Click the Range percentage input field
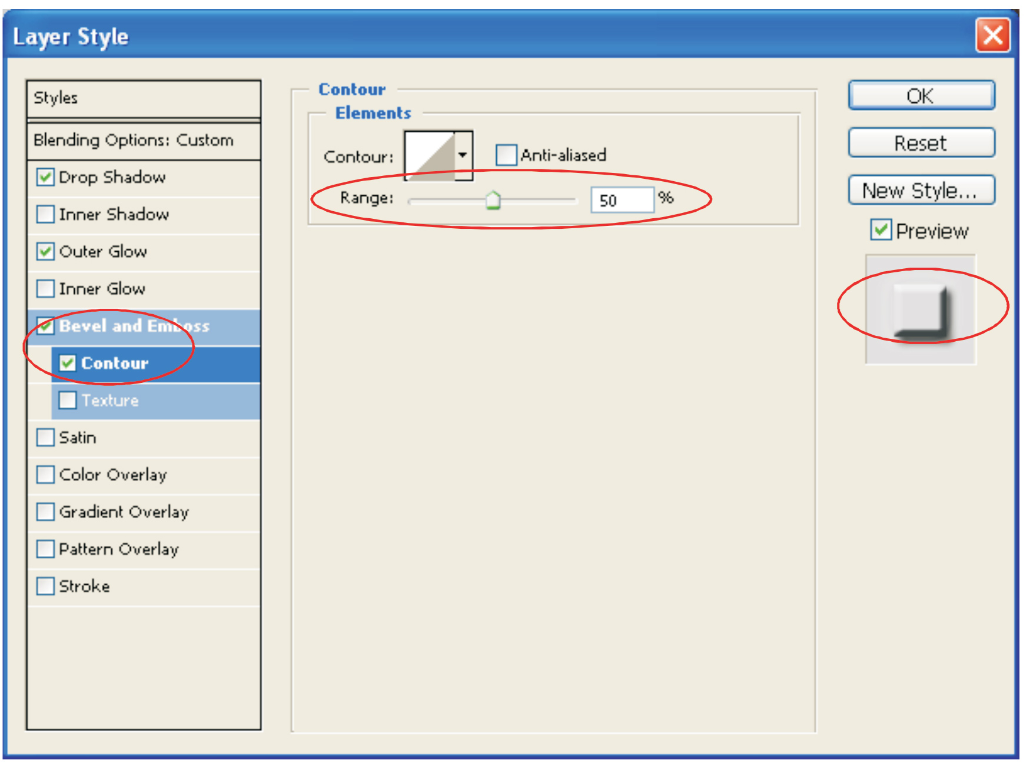This screenshot has height=770, width=1033. coord(622,200)
